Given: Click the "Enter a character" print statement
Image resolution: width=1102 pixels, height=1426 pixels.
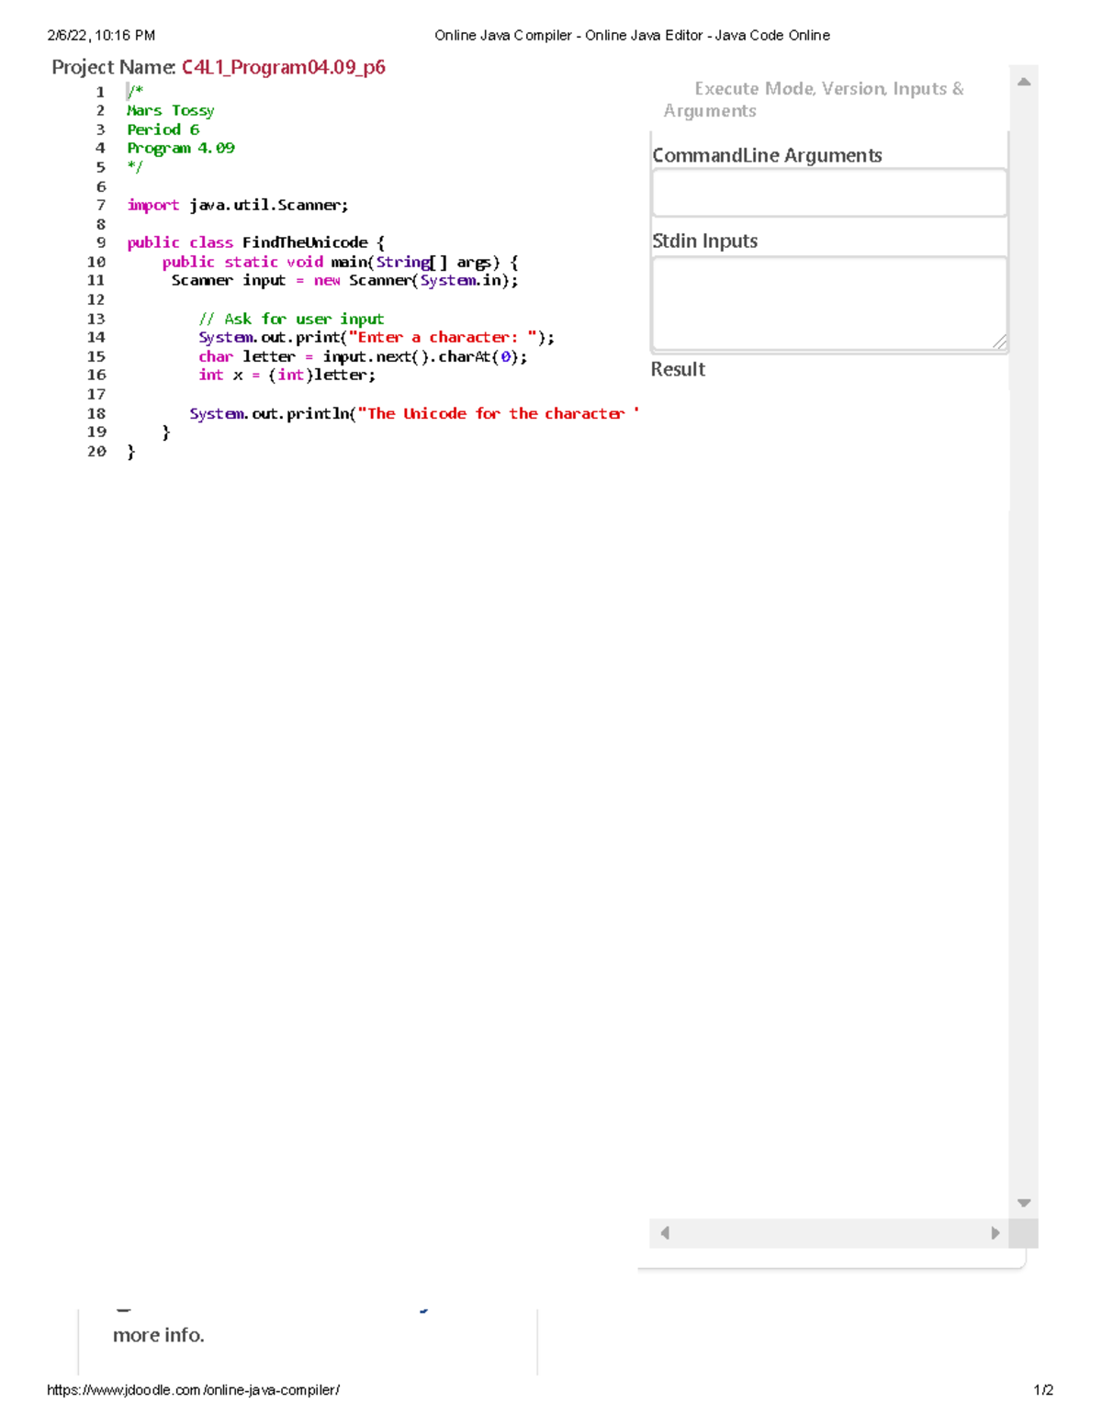Looking at the screenshot, I should (376, 337).
